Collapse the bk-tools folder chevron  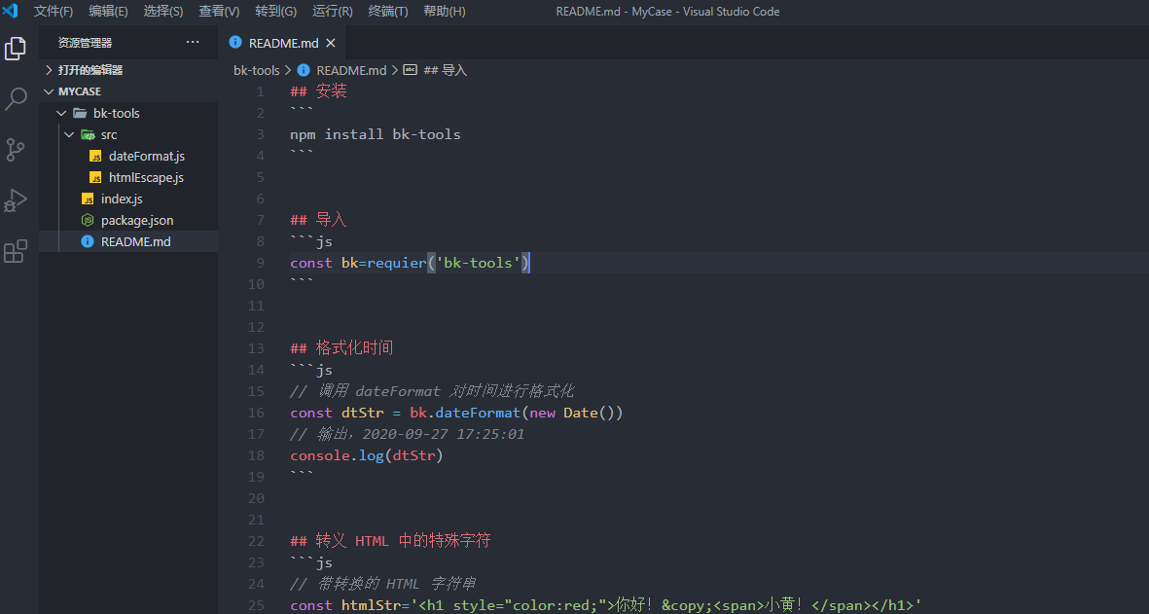pos(62,113)
